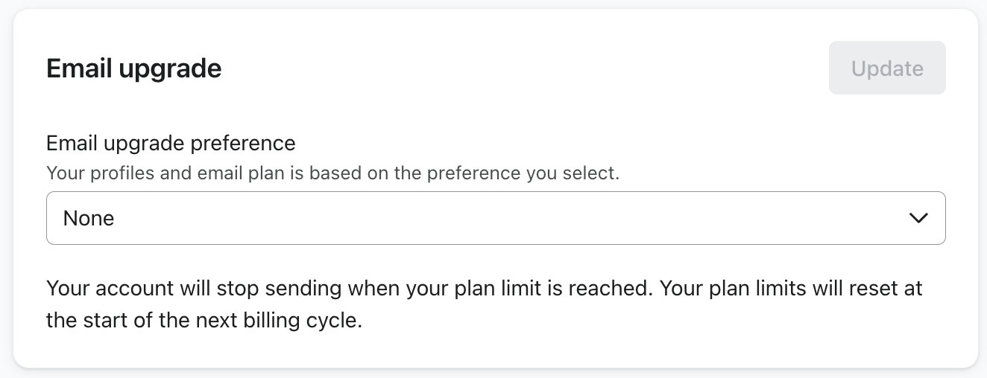The image size is (987, 378).
Task: Click the "start of the next billing cycle" line
Action: pos(204,322)
